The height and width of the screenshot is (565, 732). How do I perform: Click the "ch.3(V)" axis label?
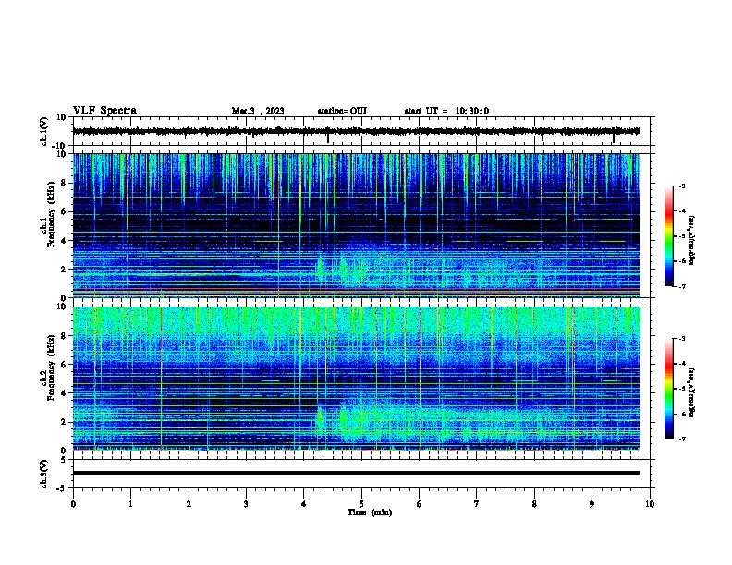[x=44, y=474]
